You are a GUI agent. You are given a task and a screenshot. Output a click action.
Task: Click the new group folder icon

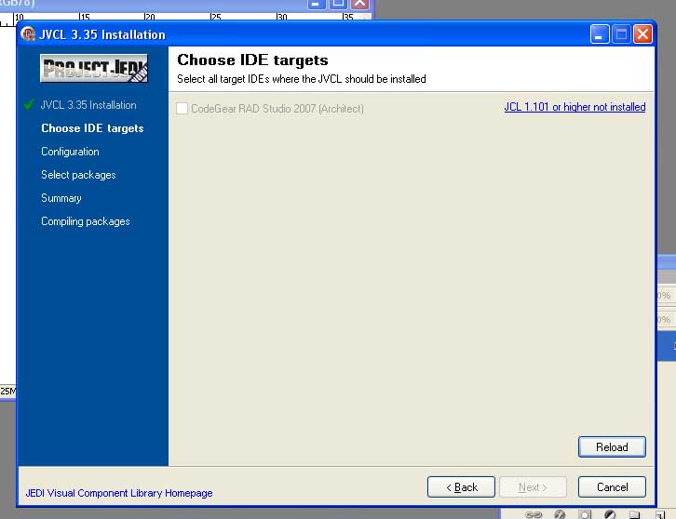point(634,513)
